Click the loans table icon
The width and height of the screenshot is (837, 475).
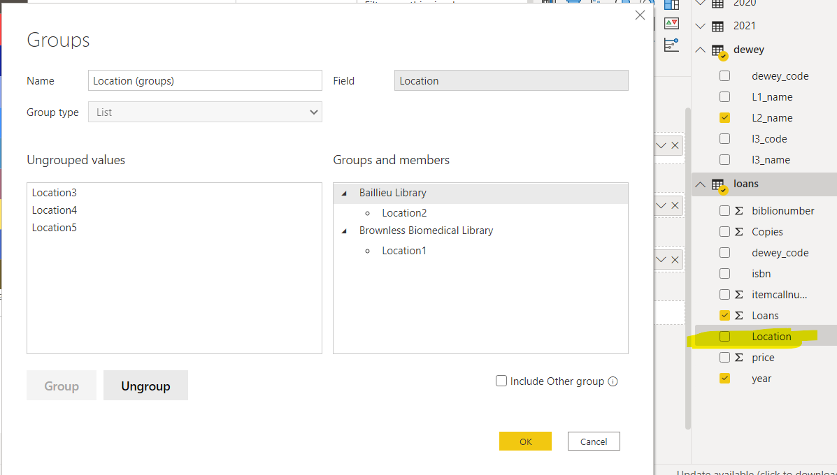pos(719,185)
